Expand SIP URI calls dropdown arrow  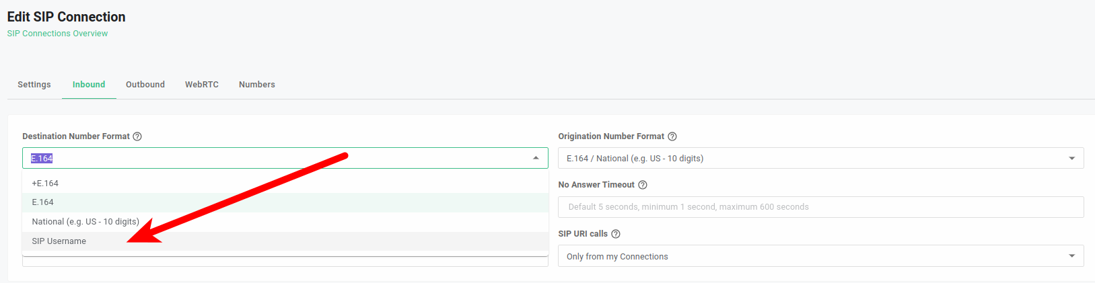(1072, 256)
